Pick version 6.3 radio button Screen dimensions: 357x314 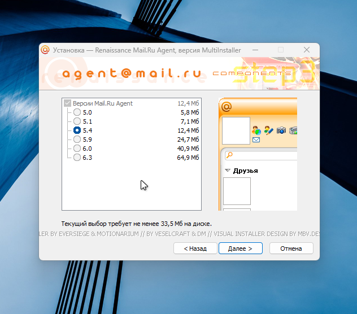tap(77, 158)
